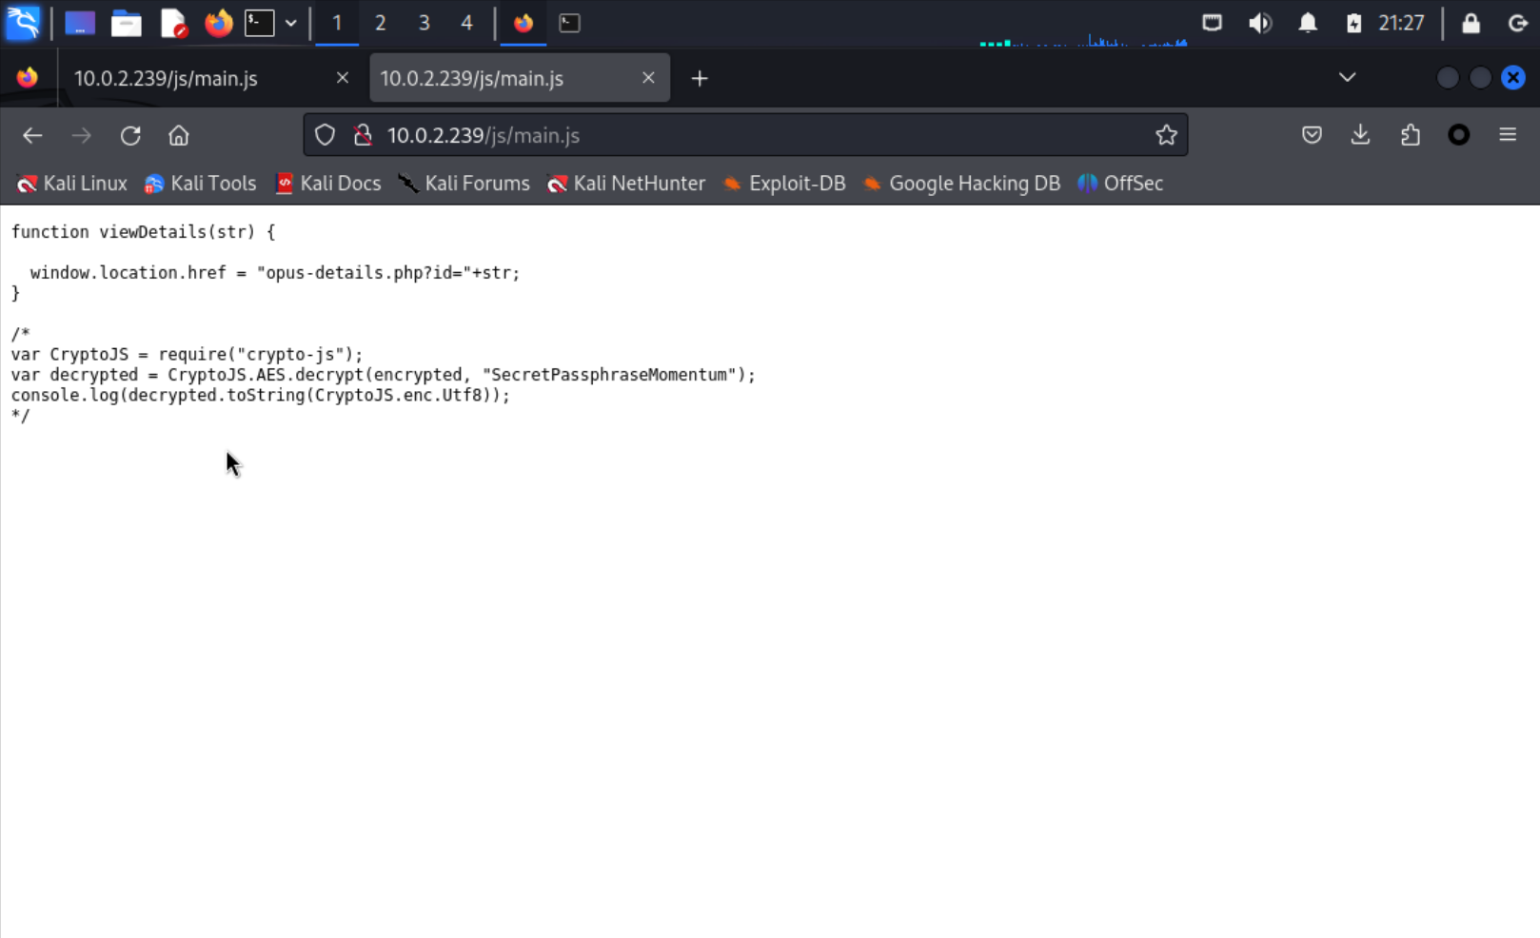Go forward to the next page
Screen dimensions: 1540x938
point(81,135)
